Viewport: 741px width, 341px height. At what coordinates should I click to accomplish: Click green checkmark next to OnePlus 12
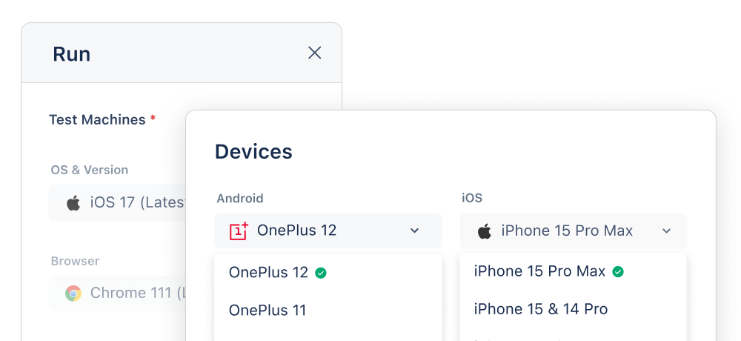pos(321,273)
